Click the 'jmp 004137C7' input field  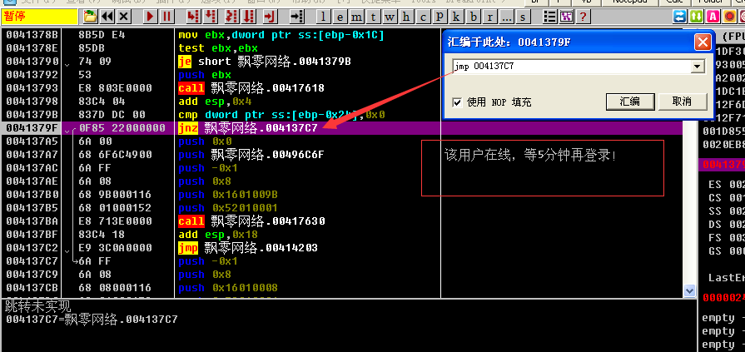point(572,67)
